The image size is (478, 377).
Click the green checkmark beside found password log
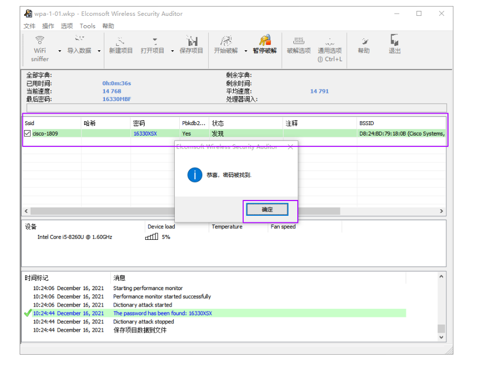point(28,313)
